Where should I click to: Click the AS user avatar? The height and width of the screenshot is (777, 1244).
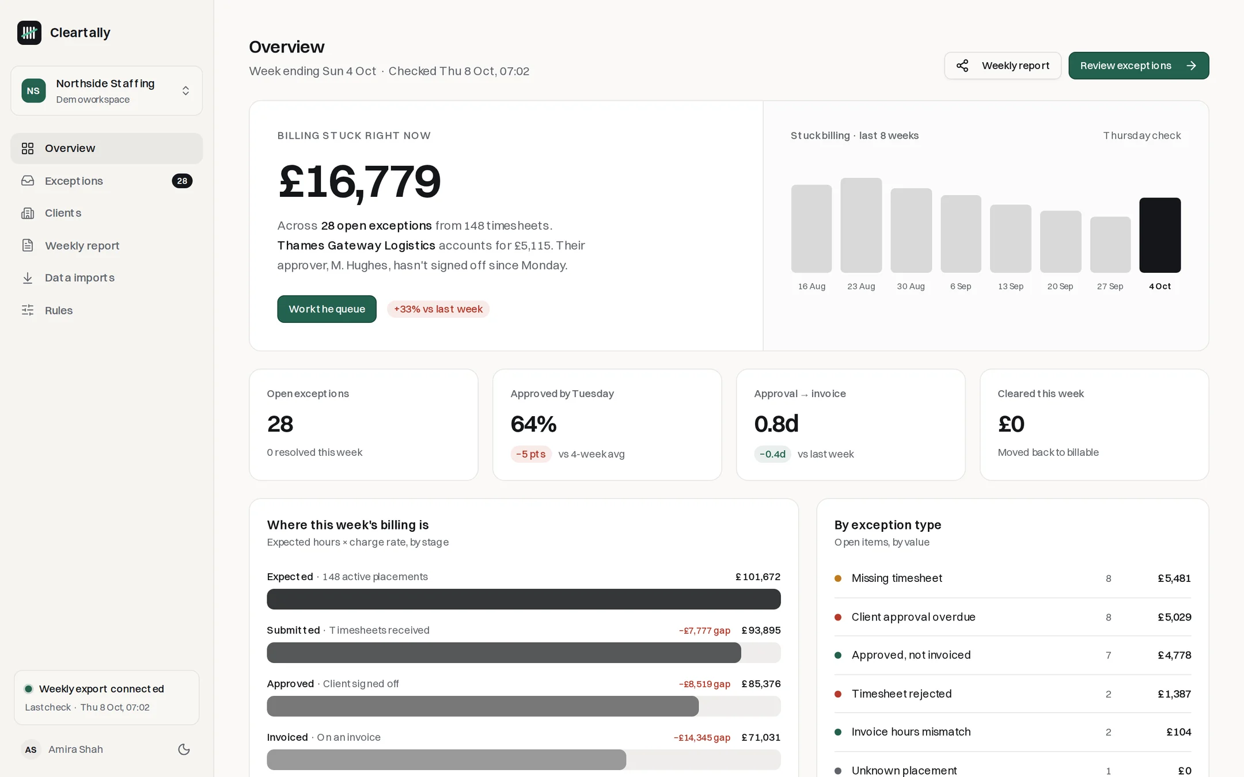[31, 749]
